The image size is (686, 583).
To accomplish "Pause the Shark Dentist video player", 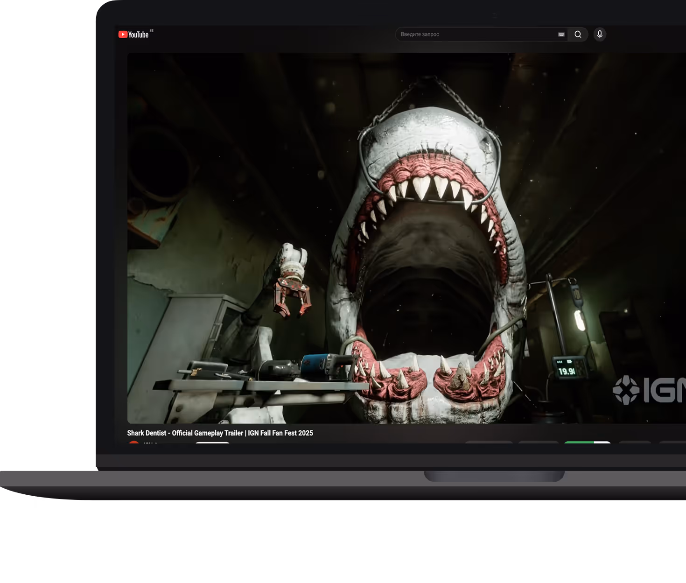I will 406,238.
